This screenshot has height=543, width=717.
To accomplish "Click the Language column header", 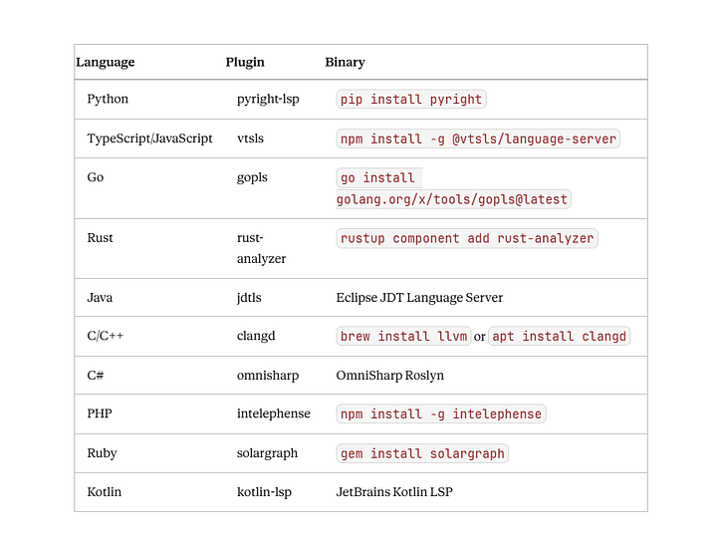I will (x=105, y=62).
